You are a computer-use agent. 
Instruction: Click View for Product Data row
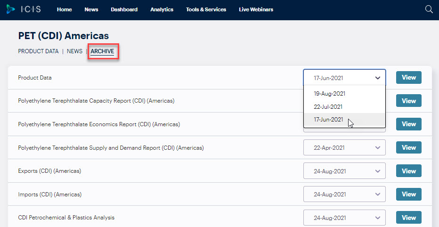point(408,78)
